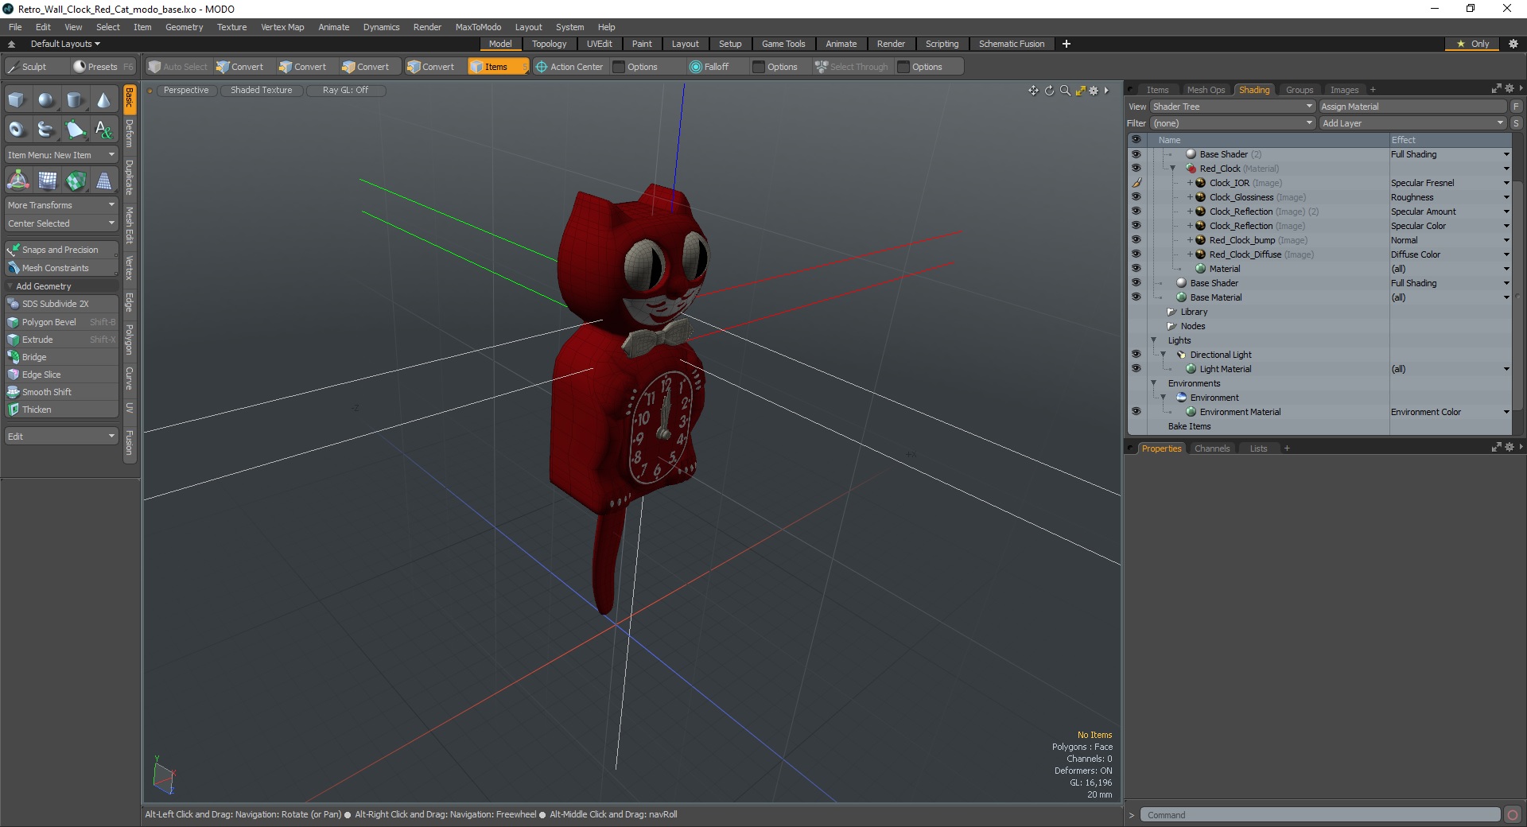Click the Action Center button
This screenshot has width=1527, height=827.
tap(569, 67)
